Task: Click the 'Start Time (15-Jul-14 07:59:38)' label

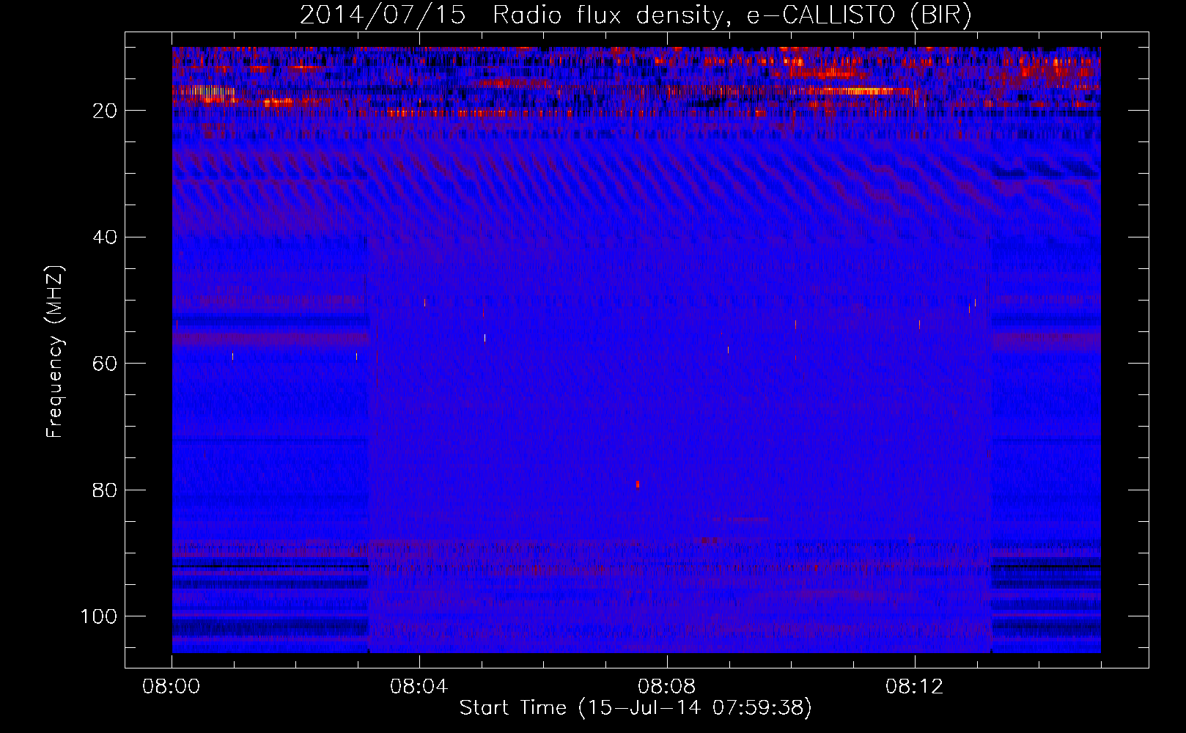Action: (x=636, y=708)
